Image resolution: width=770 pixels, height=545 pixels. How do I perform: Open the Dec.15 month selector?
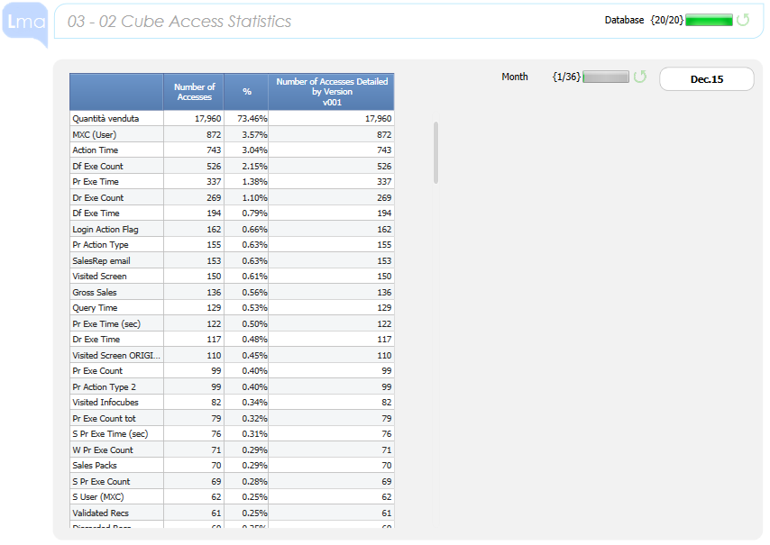pyautogui.click(x=706, y=79)
